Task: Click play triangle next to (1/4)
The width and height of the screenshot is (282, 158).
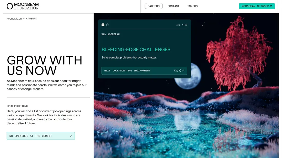Action: (184, 71)
